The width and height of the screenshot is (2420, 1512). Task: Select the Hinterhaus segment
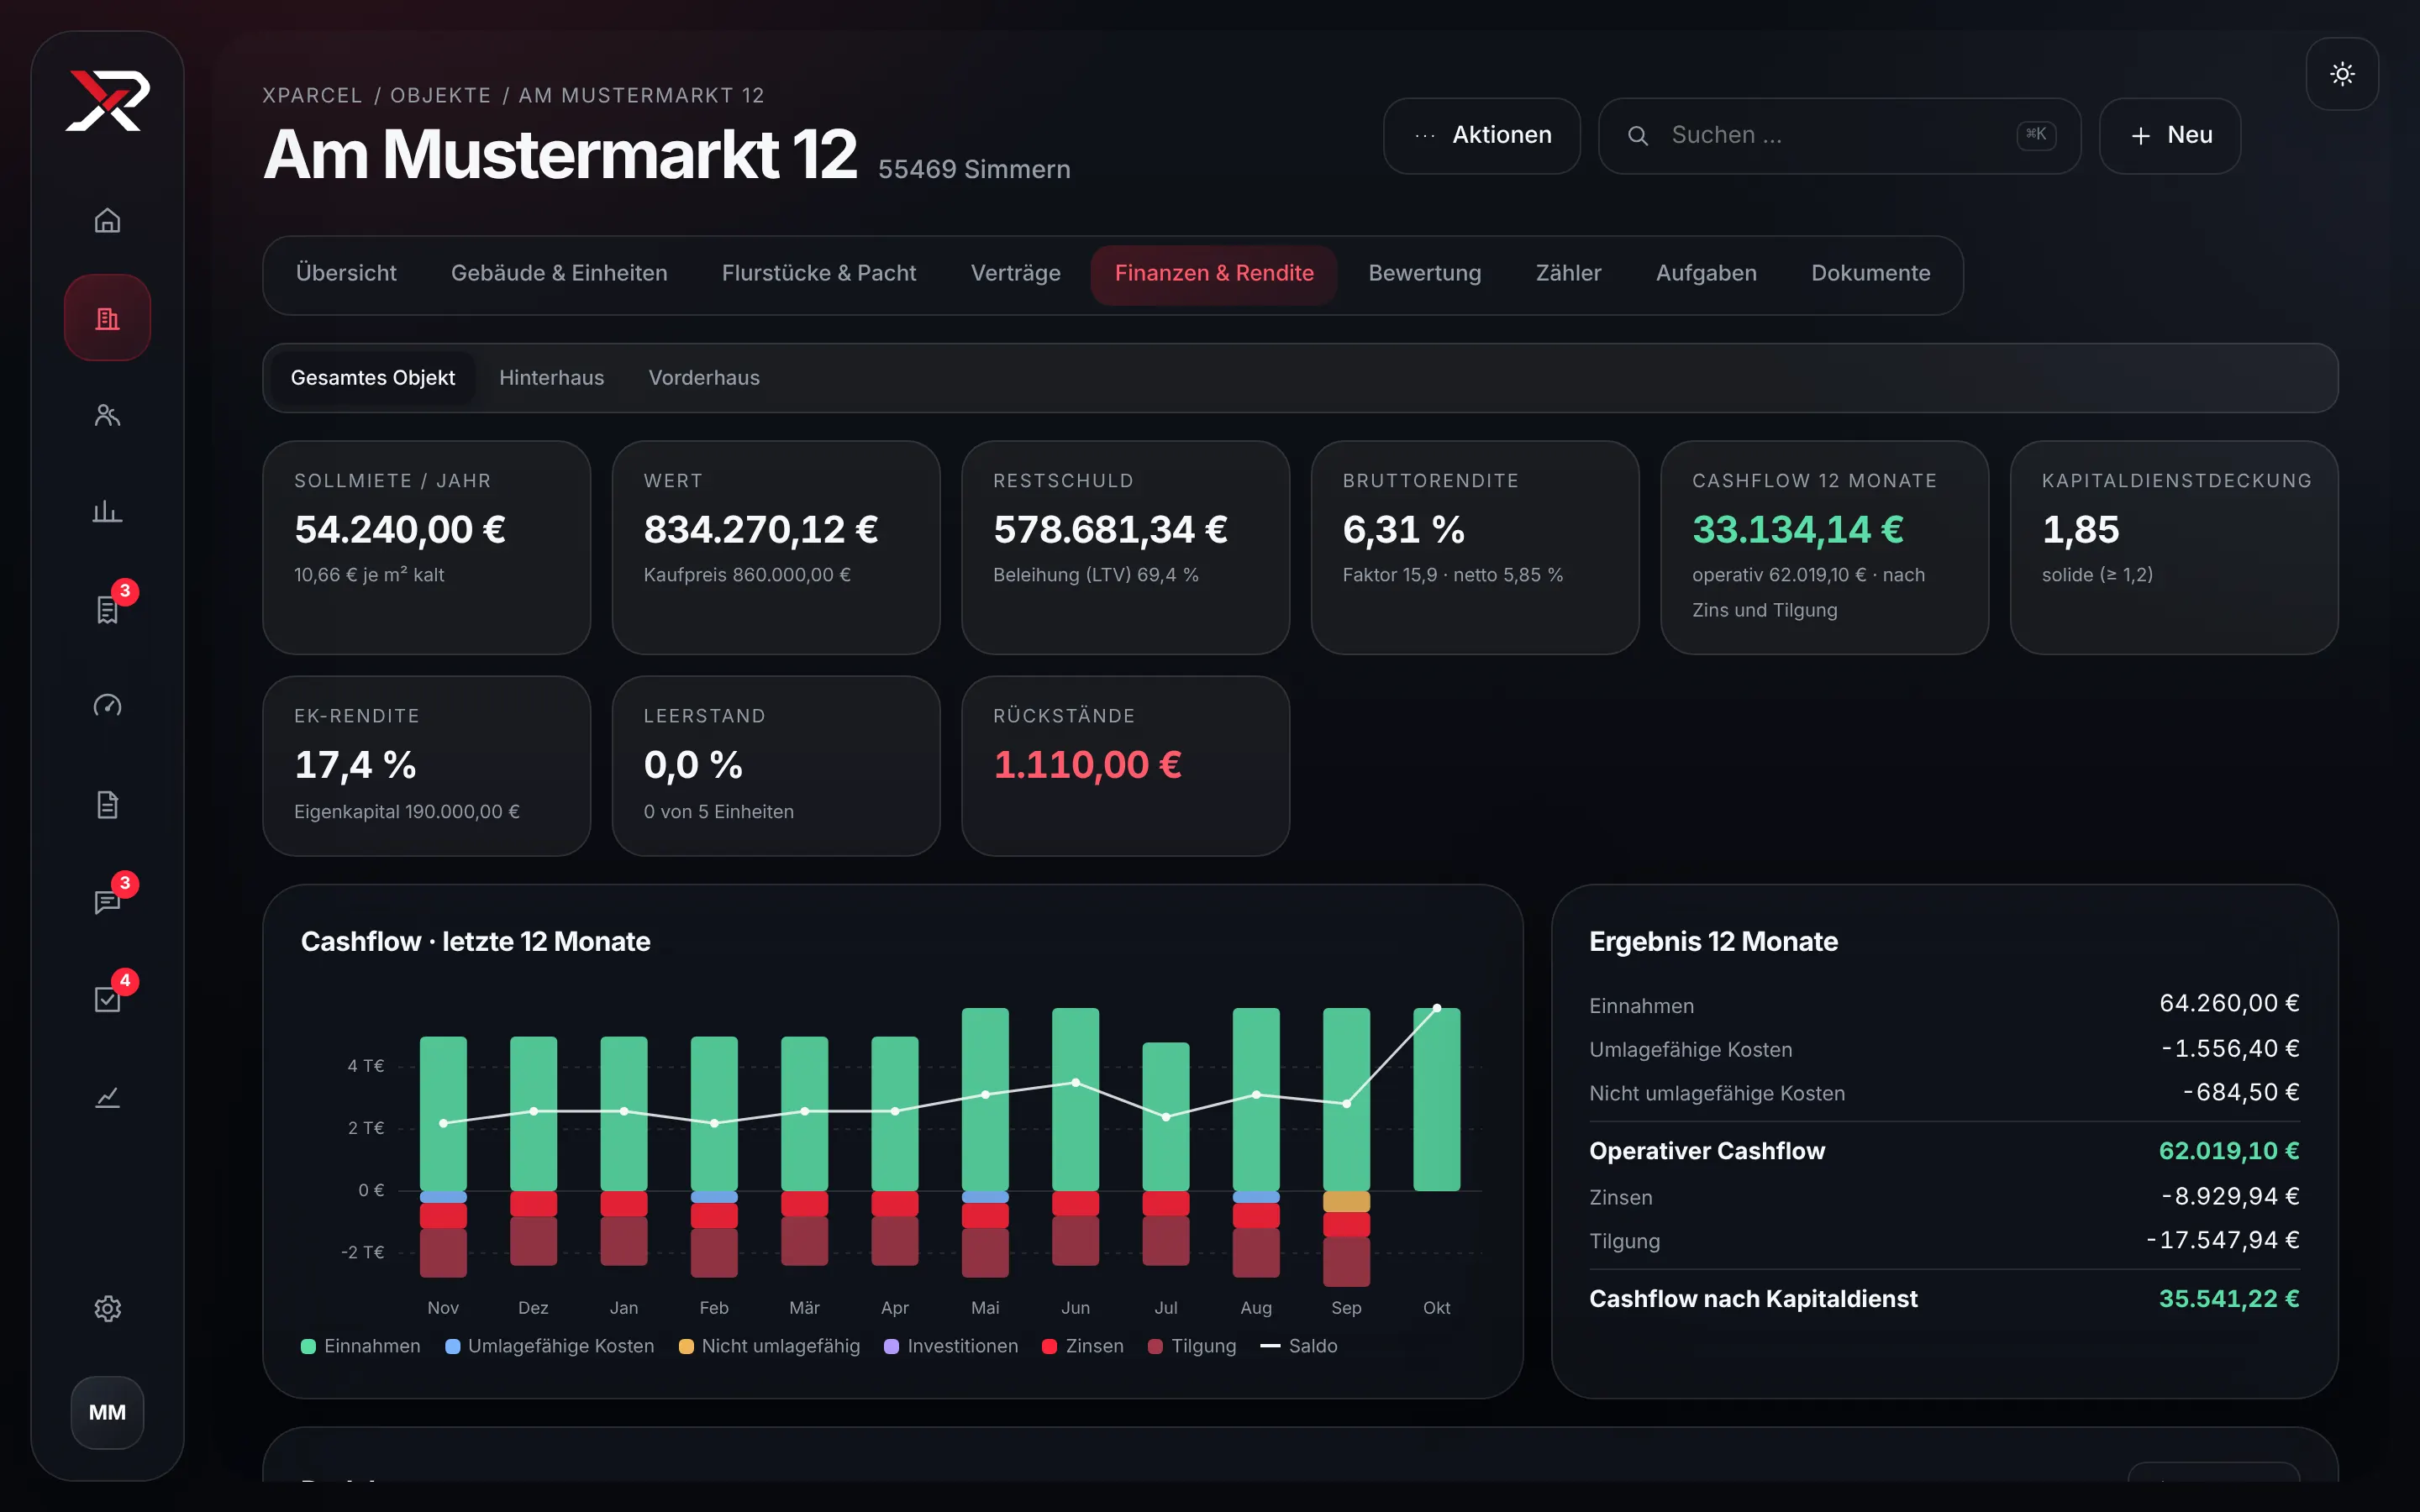(x=551, y=378)
